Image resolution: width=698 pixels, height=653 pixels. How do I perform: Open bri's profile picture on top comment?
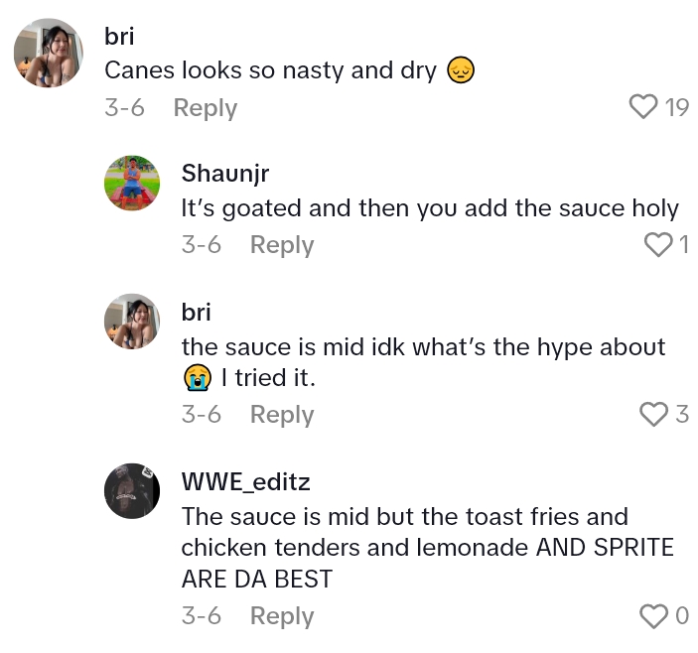pyautogui.click(x=48, y=53)
